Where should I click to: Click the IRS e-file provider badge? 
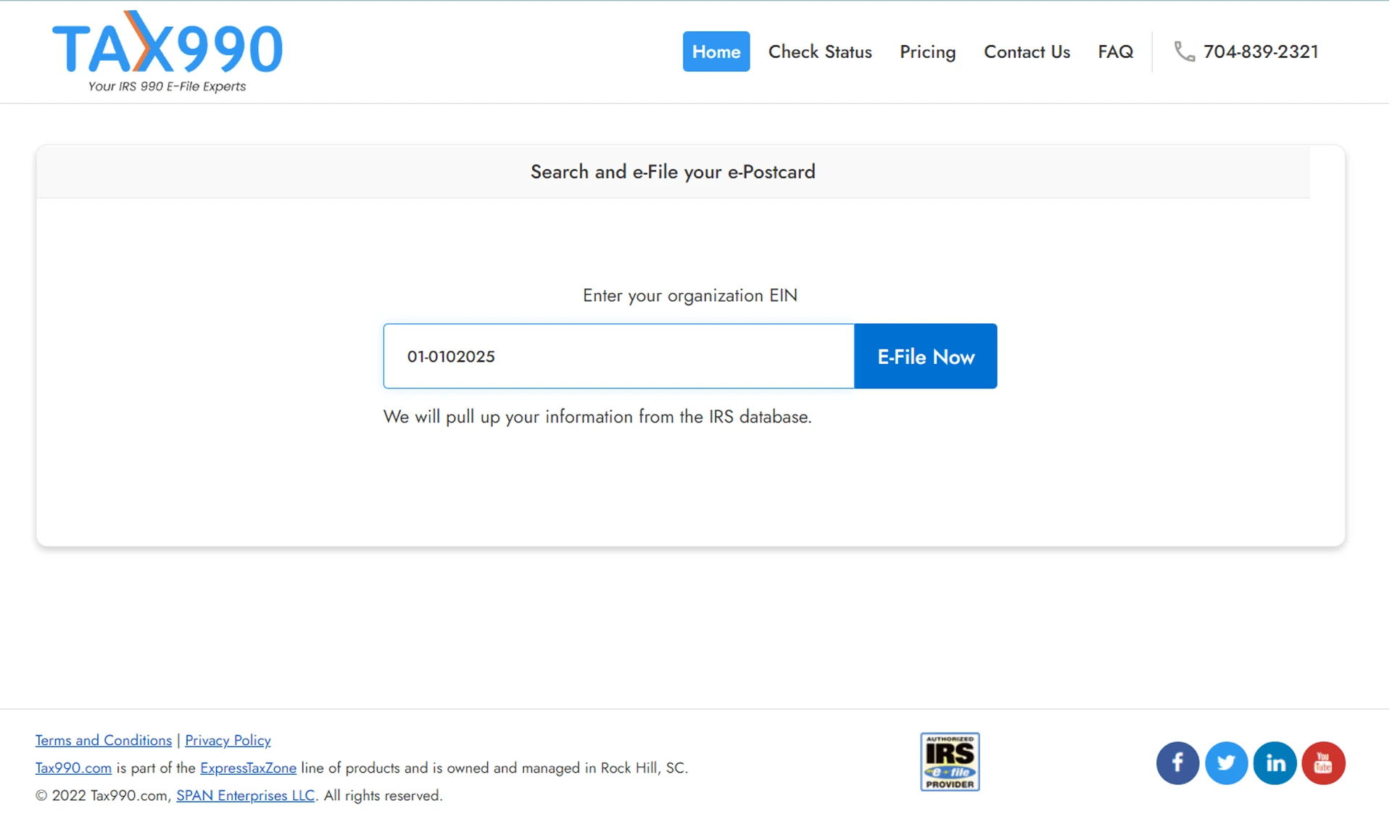pyautogui.click(x=950, y=762)
